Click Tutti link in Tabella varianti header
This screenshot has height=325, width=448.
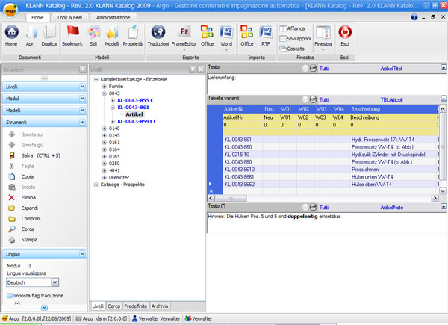point(324,100)
